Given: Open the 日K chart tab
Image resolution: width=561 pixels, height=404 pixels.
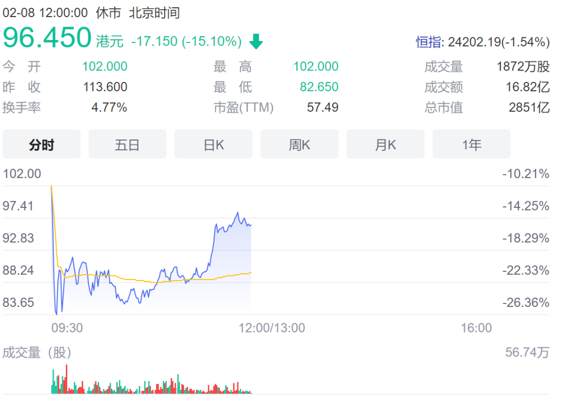Looking at the screenshot, I should [213, 145].
